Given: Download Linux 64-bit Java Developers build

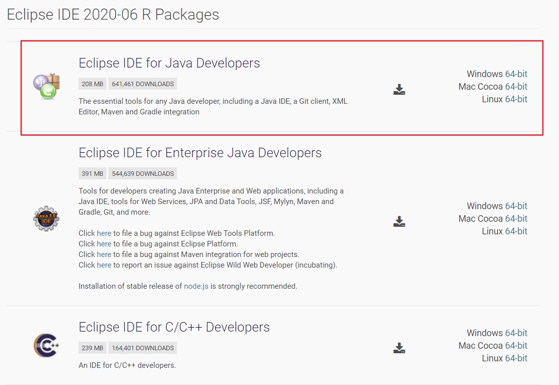Looking at the screenshot, I should [x=516, y=99].
